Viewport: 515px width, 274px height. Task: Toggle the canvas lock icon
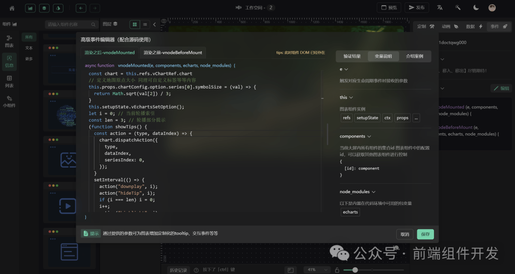pyautogui.click(x=337, y=270)
